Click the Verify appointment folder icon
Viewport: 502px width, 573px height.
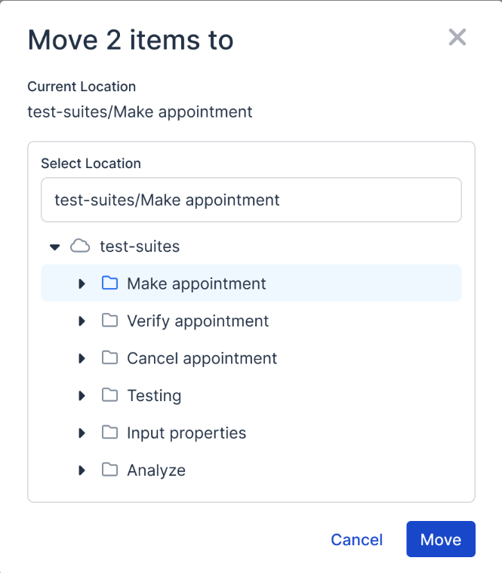coord(110,320)
